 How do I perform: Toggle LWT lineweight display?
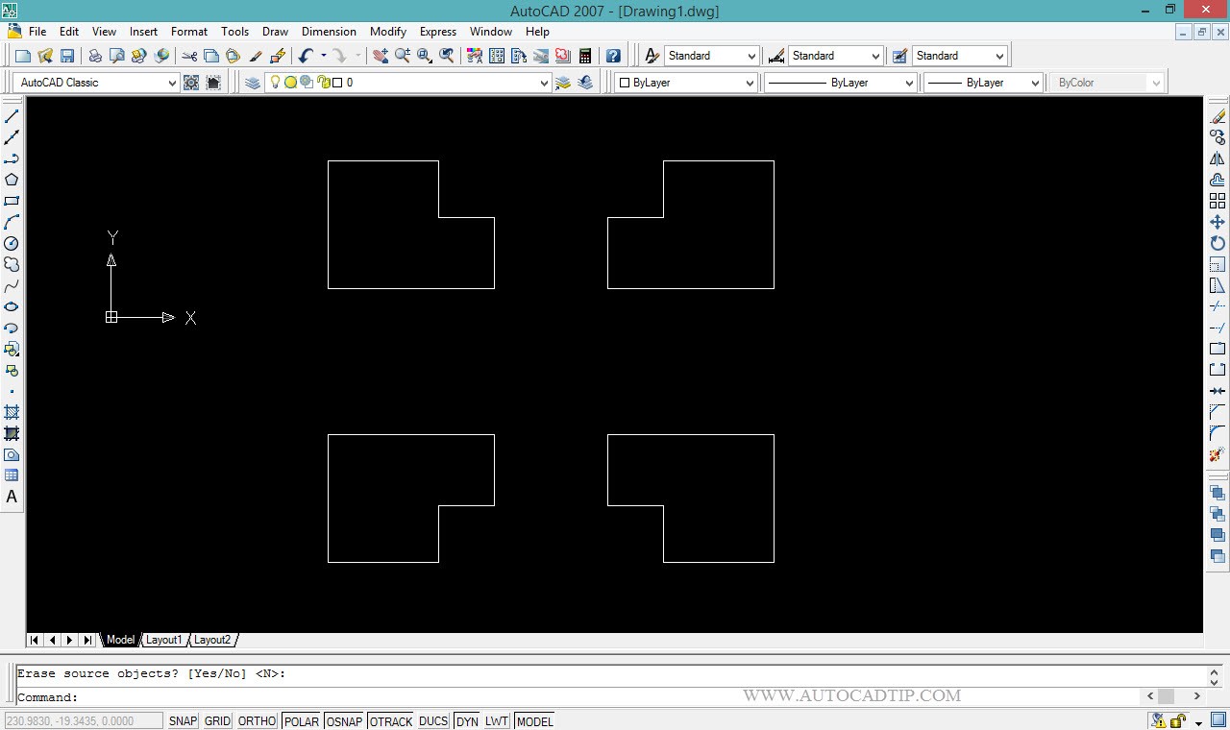tap(497, 721)
